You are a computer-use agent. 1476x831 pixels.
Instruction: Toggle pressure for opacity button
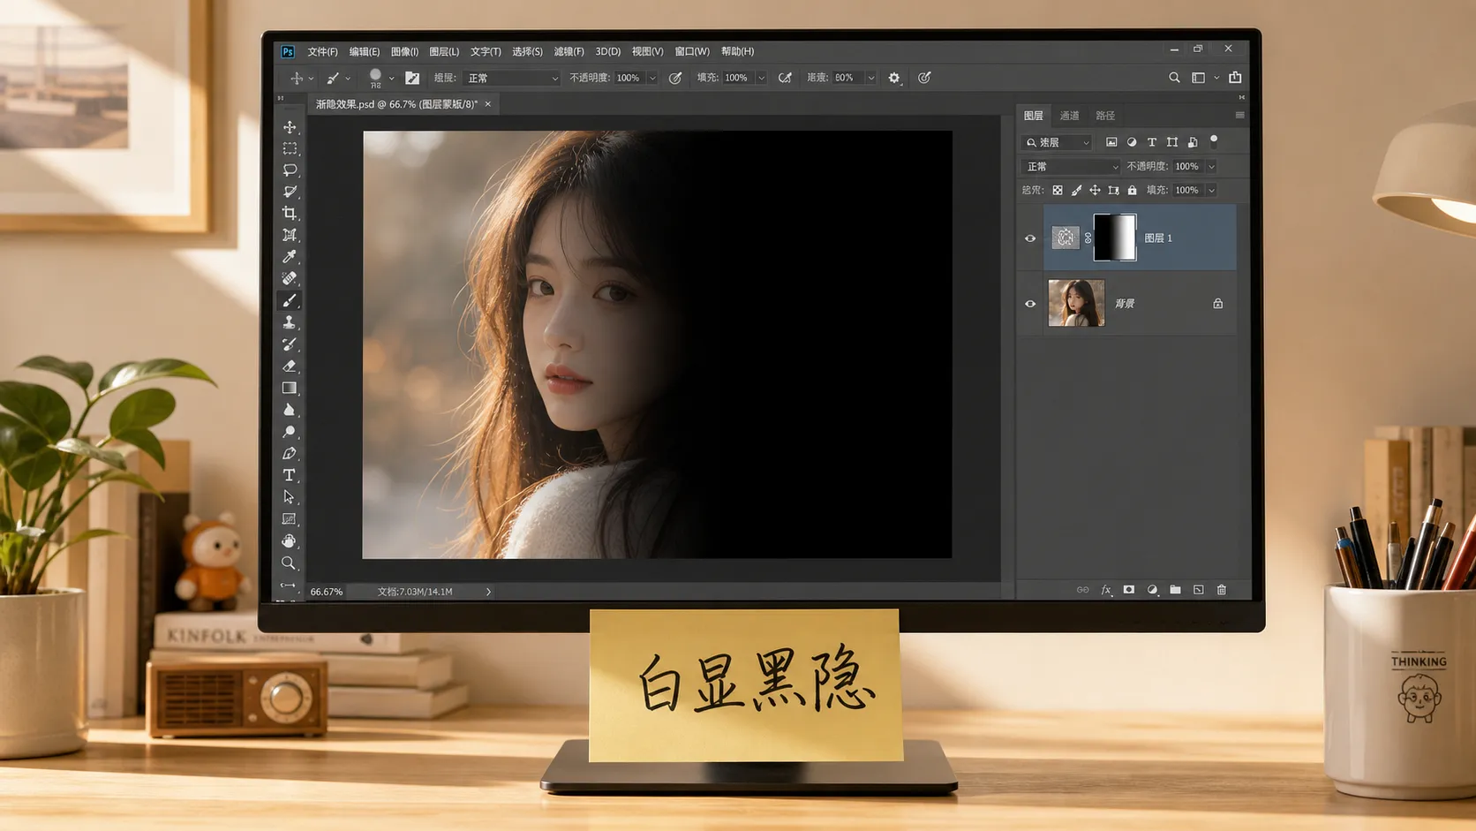click(675, 78)
